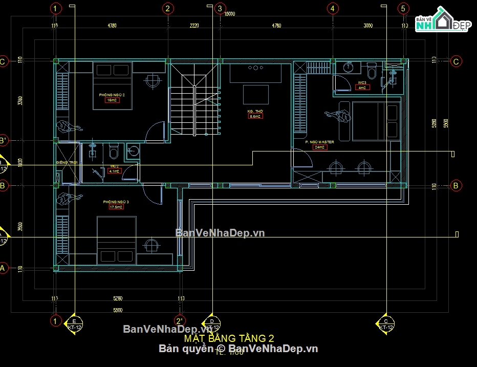Select the top grid bubble numbered 2
Screen dimensions: 477x367
click(x=168, y=9)
